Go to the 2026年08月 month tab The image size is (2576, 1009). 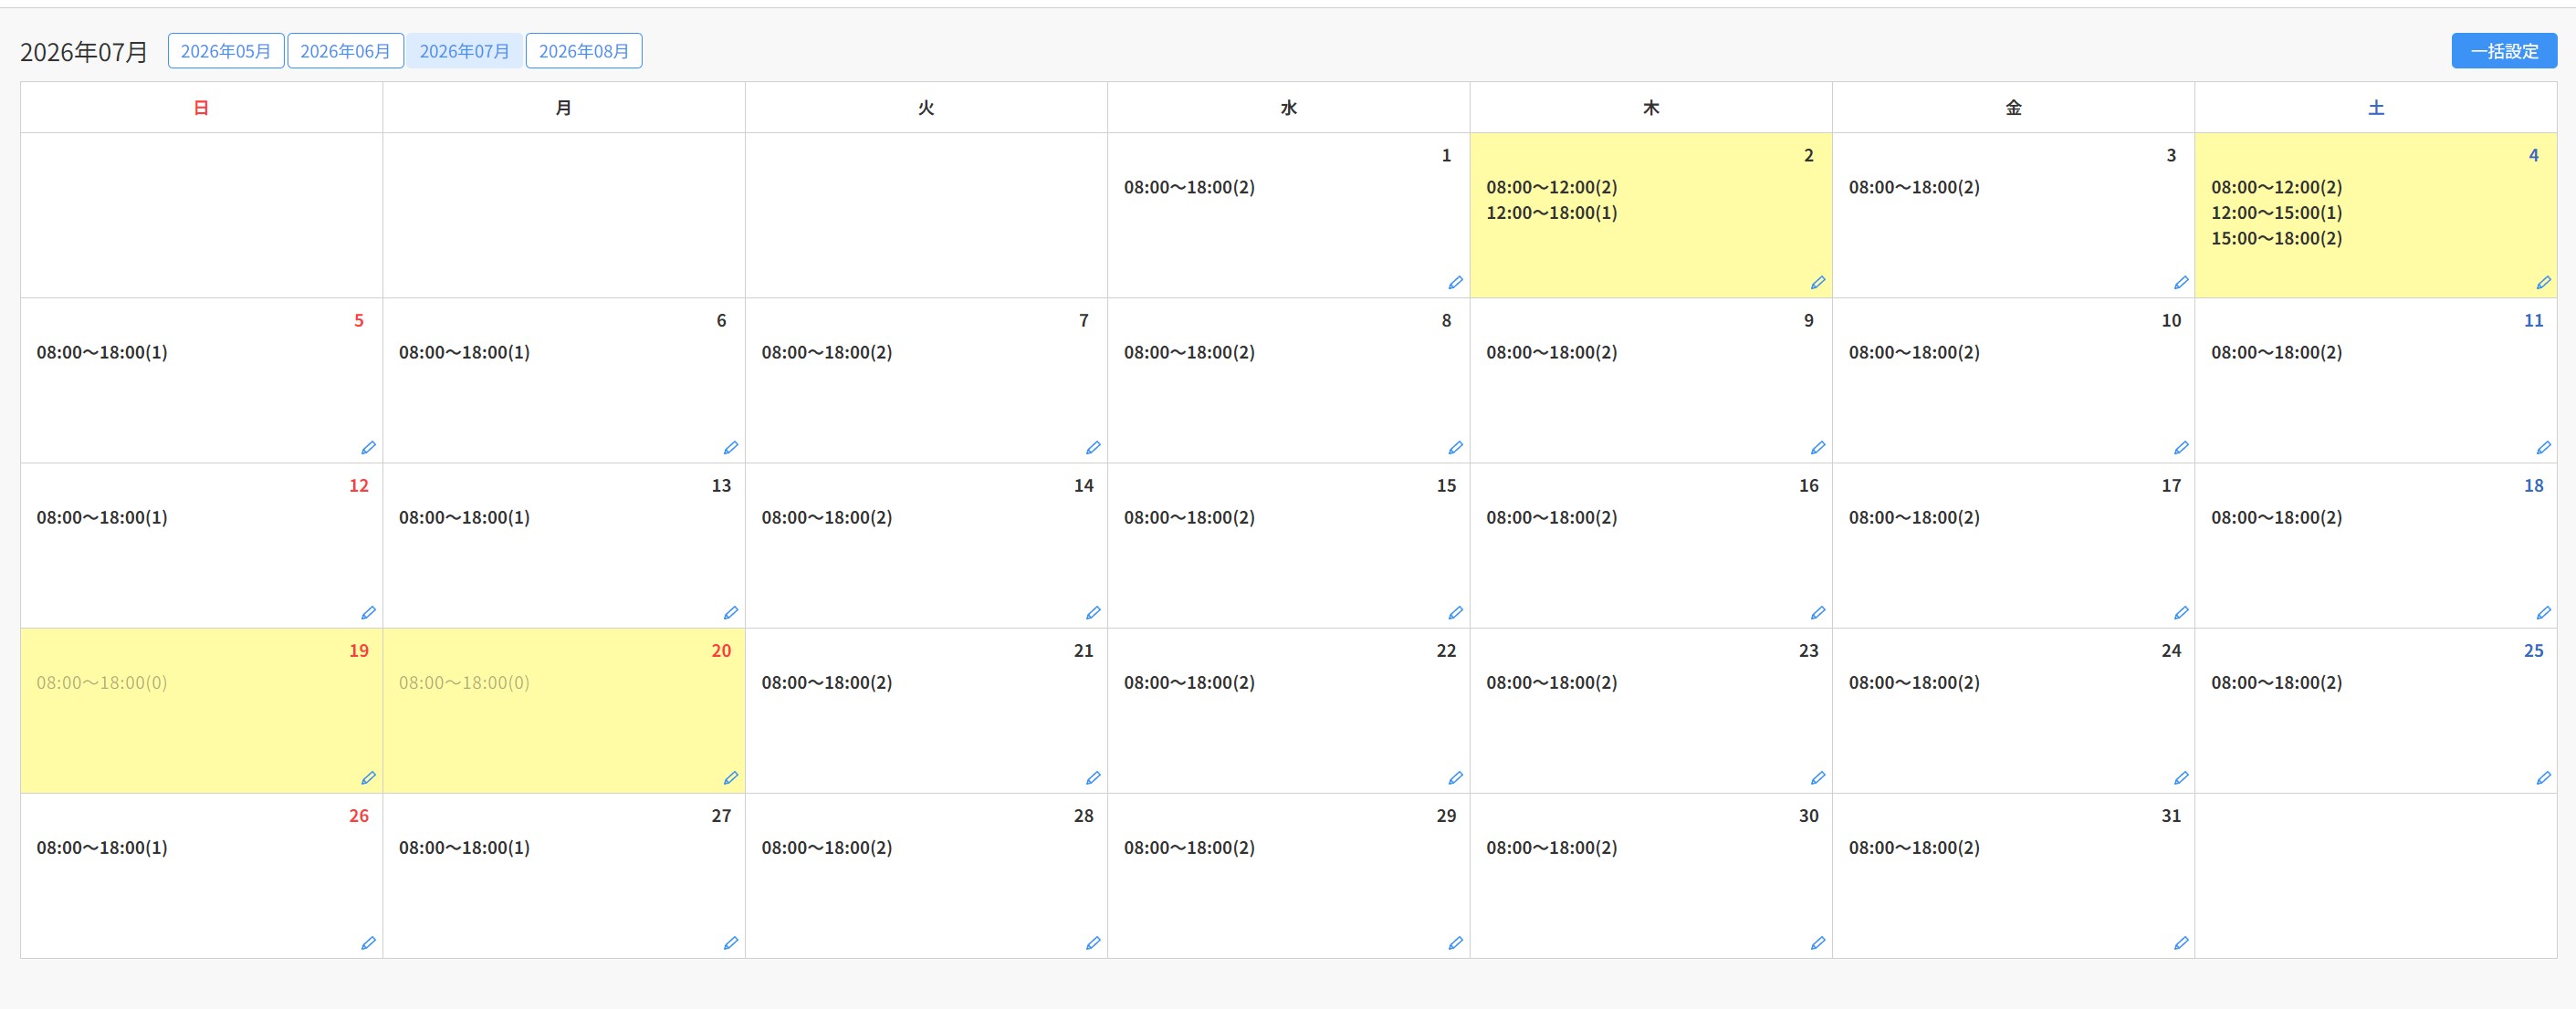[x=584, y=51]
